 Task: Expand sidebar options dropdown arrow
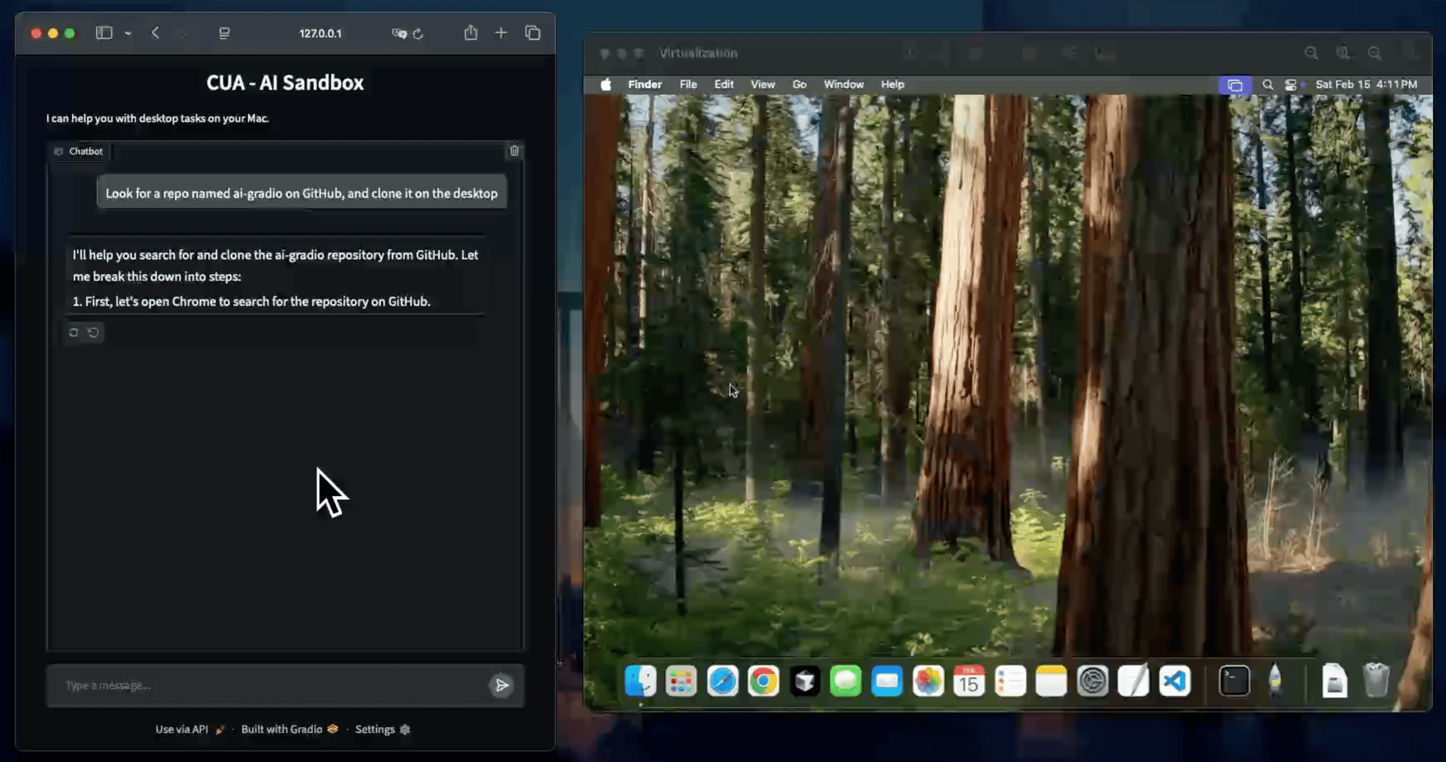(128, 33)
